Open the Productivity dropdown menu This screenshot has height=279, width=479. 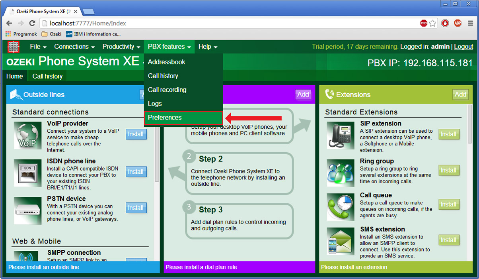121,47
